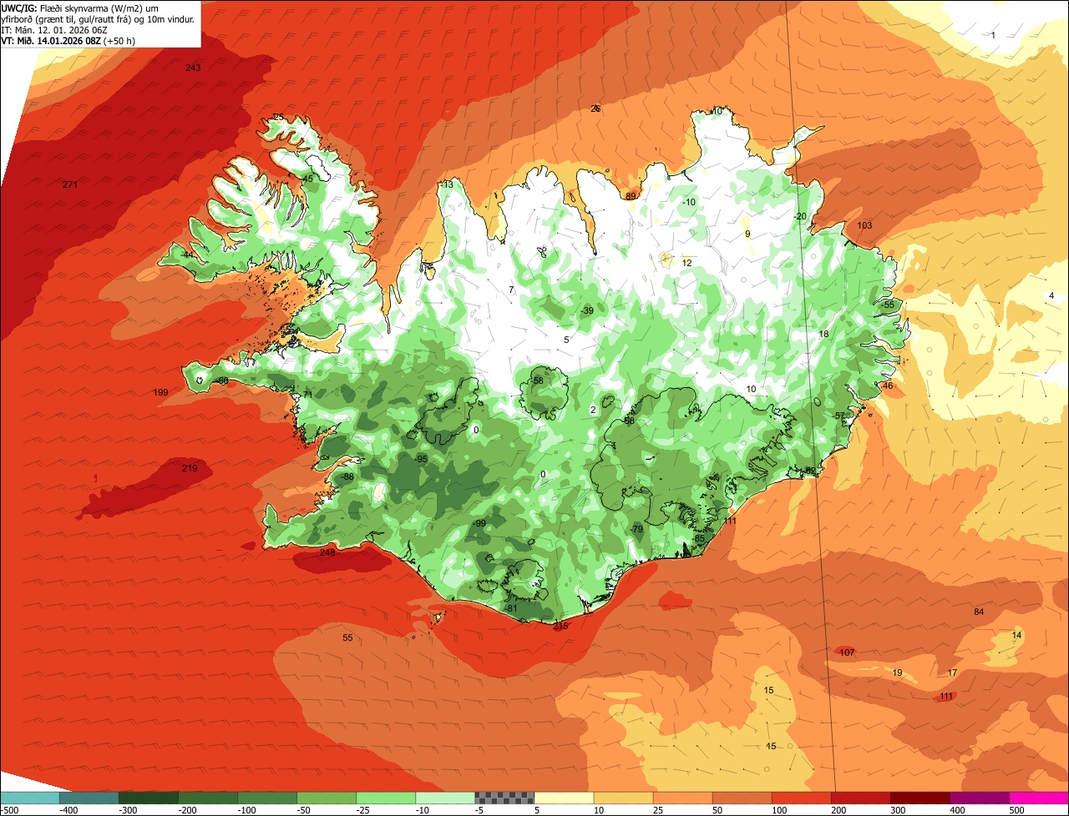Image resolution: width=1069 pixels, height=816 pixels.
Task: Select the legend label -100
Action: [246, 810]
